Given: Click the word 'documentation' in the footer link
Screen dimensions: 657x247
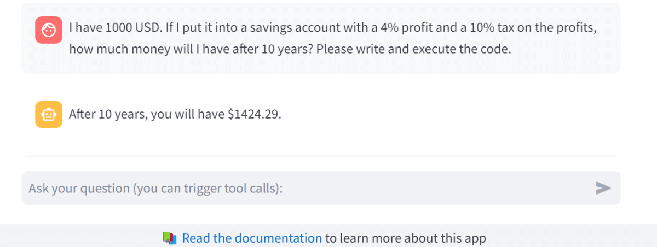Looking at the screenshot, I should [279, 238].
